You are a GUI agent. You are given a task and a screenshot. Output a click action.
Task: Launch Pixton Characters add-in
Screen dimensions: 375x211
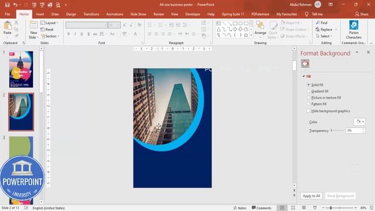(354, 30)
